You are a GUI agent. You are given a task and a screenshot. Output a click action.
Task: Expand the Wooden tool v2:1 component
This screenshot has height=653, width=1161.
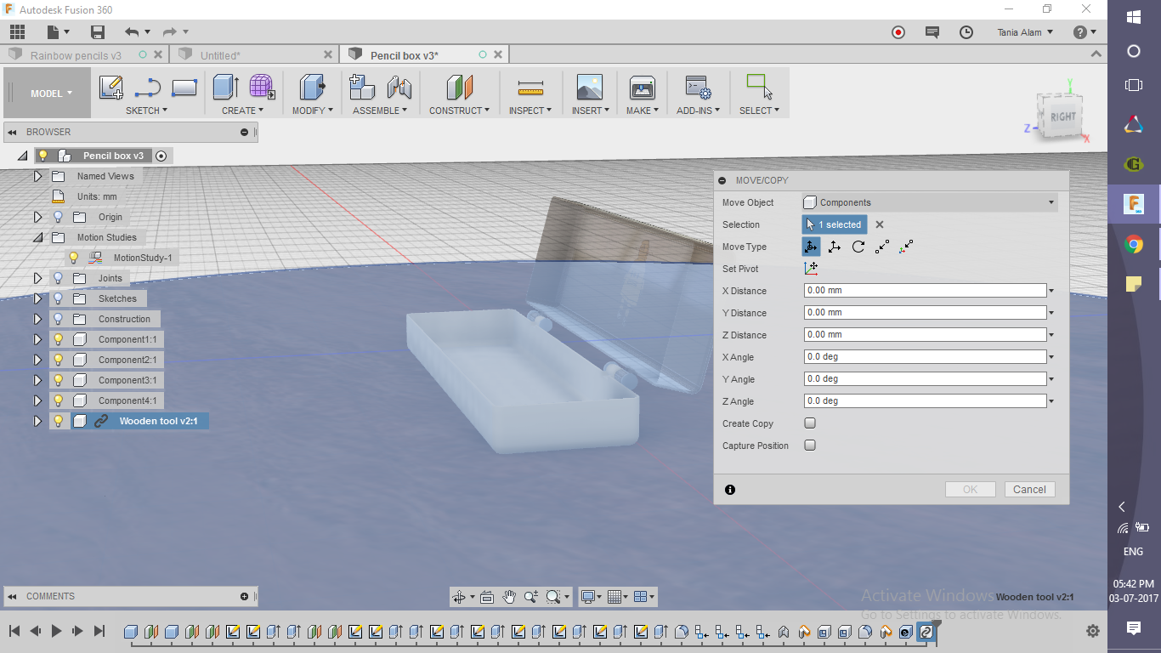tap(37, 421)
